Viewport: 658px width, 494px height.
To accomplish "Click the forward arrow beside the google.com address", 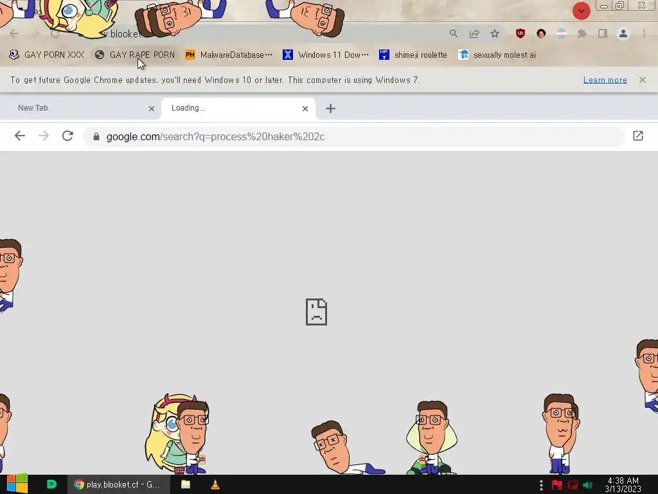I will [x=44, y=136].
